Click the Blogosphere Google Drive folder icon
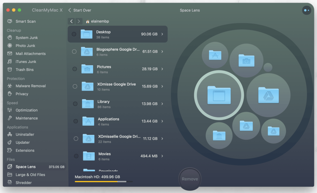The height and width of the screenshot is (193, 317). (x=87, y=51)
